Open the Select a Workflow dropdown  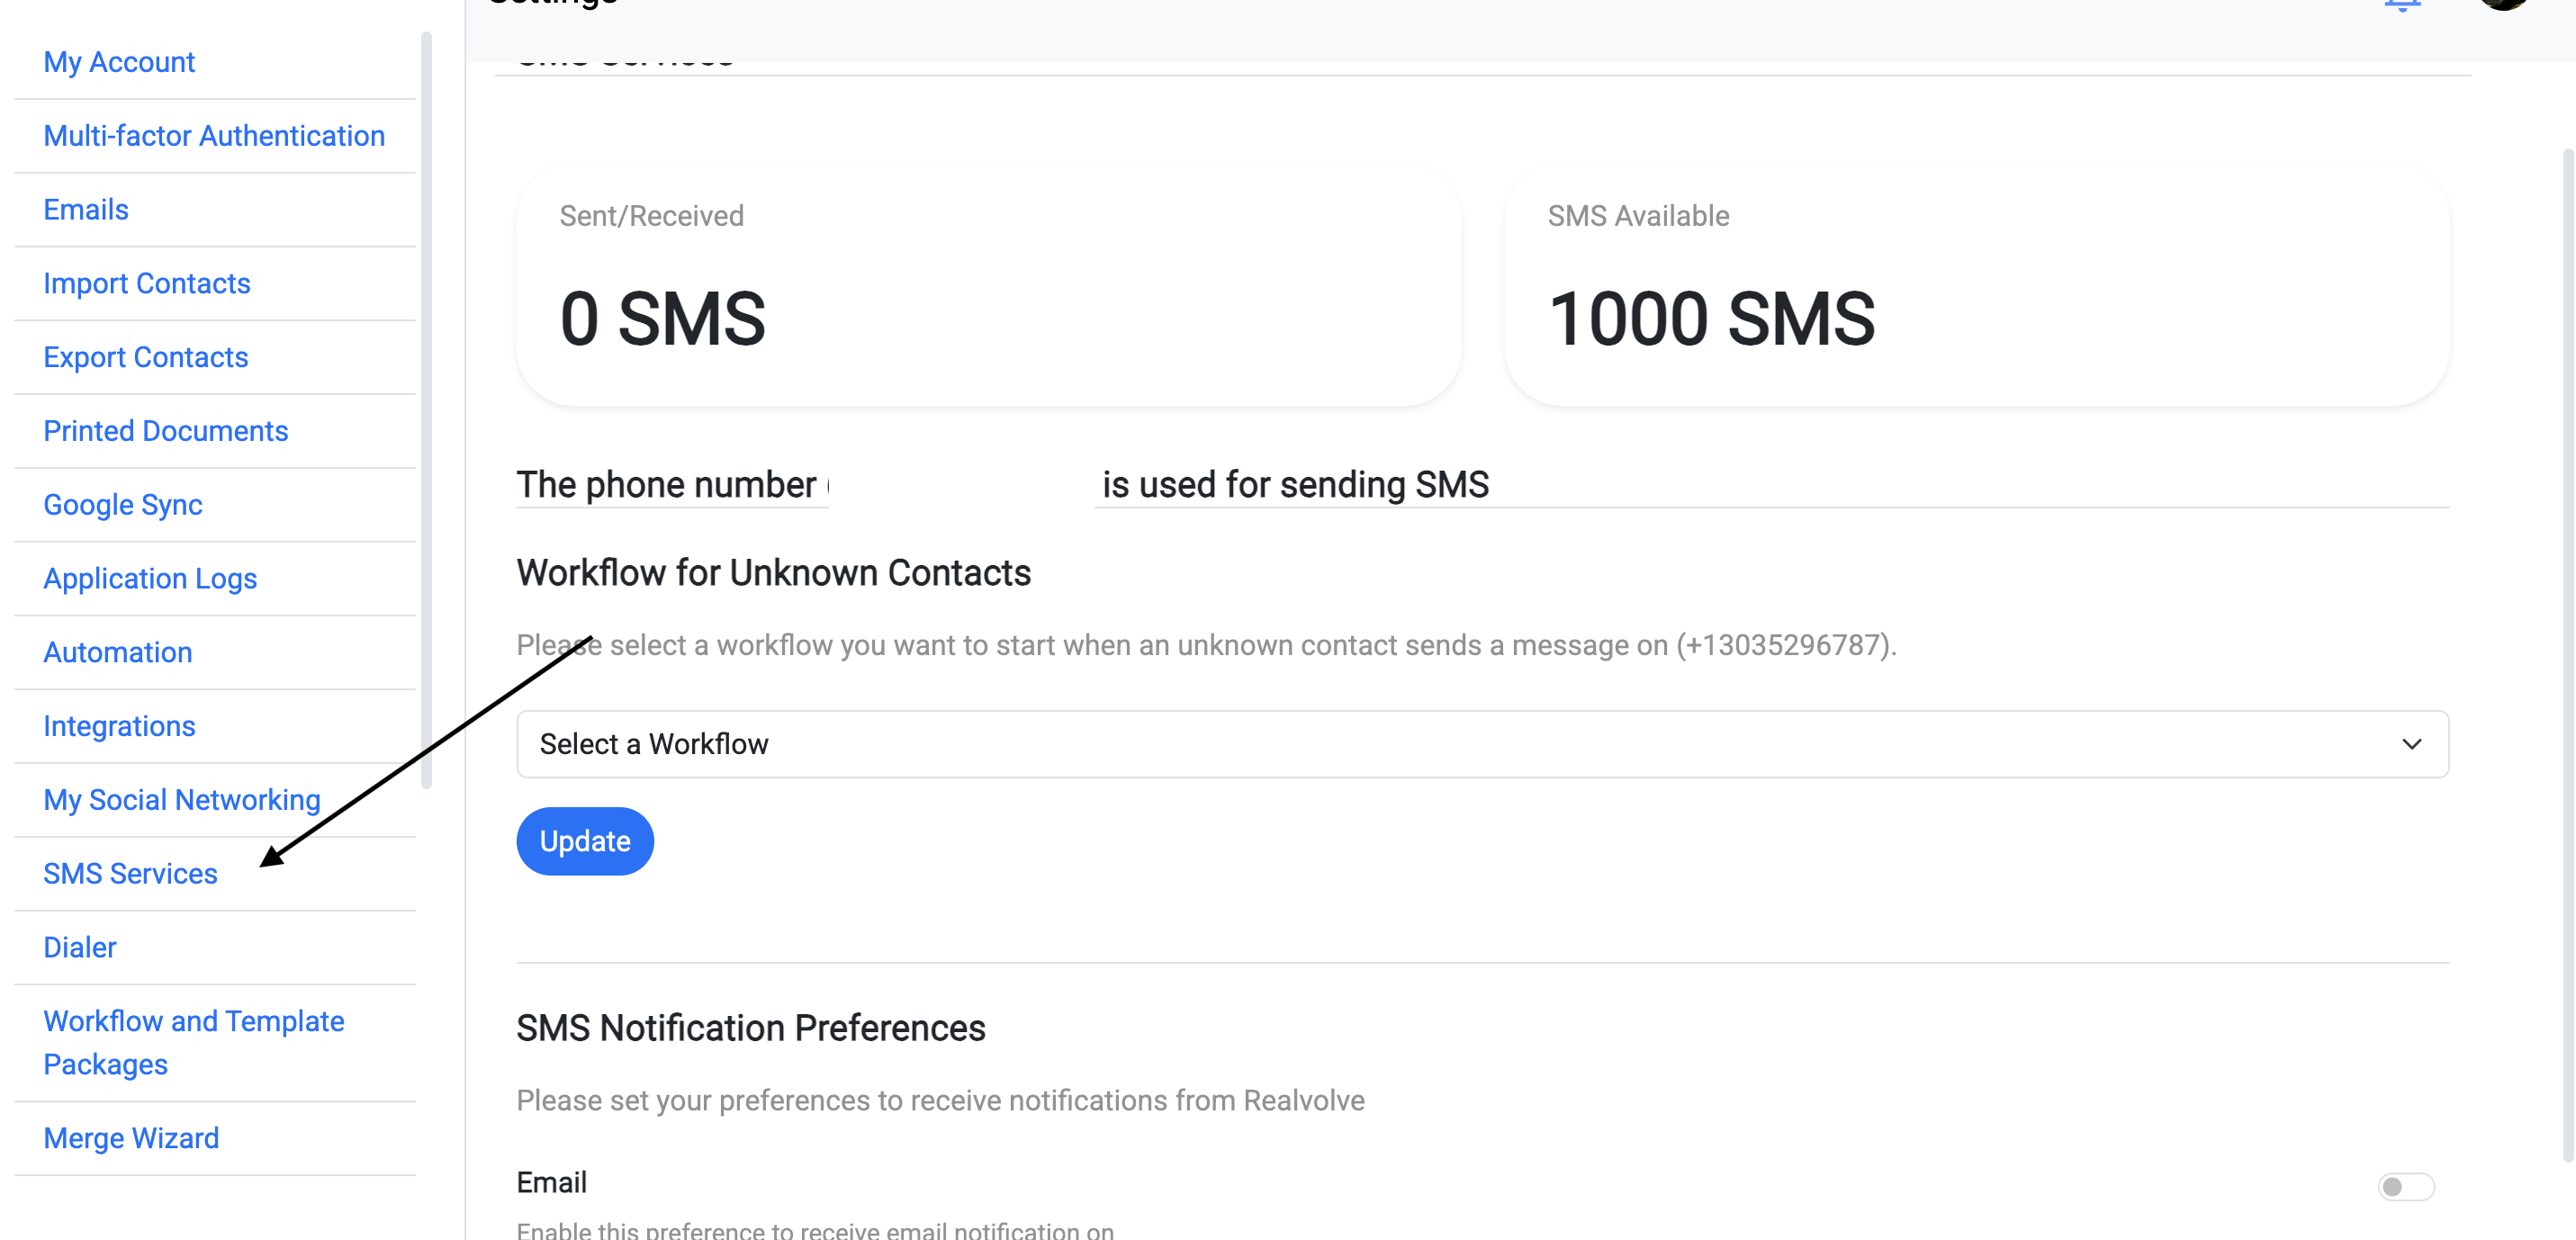[x=1480, y=743]
